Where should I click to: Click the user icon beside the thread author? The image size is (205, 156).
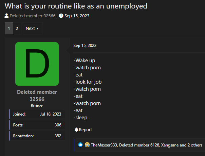click(x=6, y=16)
